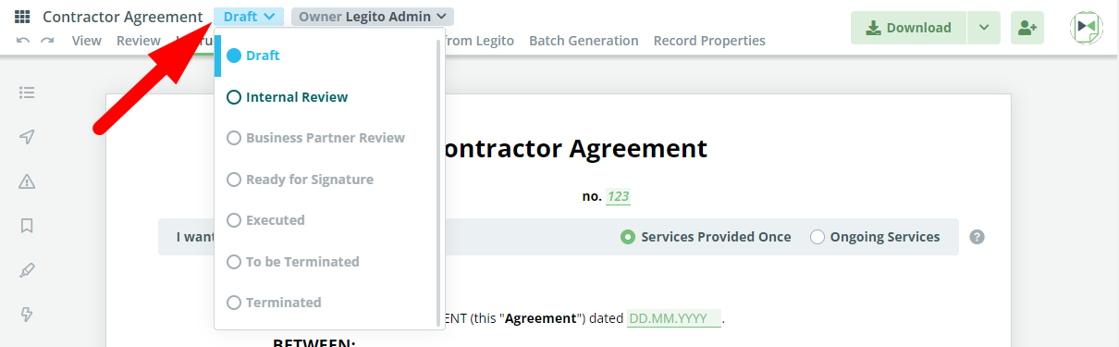The height and width of the screenshot is (347, 1119).
Task: Click the undo arrow icon
Action: 23,41
